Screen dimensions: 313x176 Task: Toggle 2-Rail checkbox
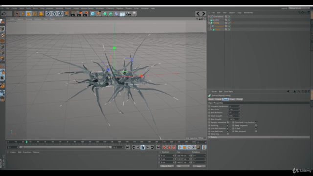coord(256,128)
